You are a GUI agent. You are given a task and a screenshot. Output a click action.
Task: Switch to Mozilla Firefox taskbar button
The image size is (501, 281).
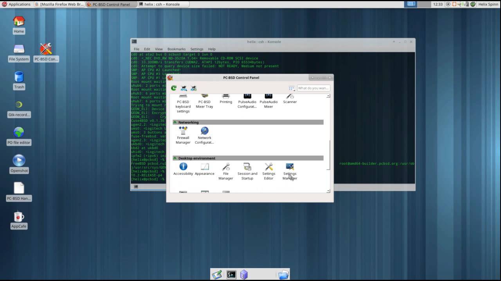click(x=59, y=4)
